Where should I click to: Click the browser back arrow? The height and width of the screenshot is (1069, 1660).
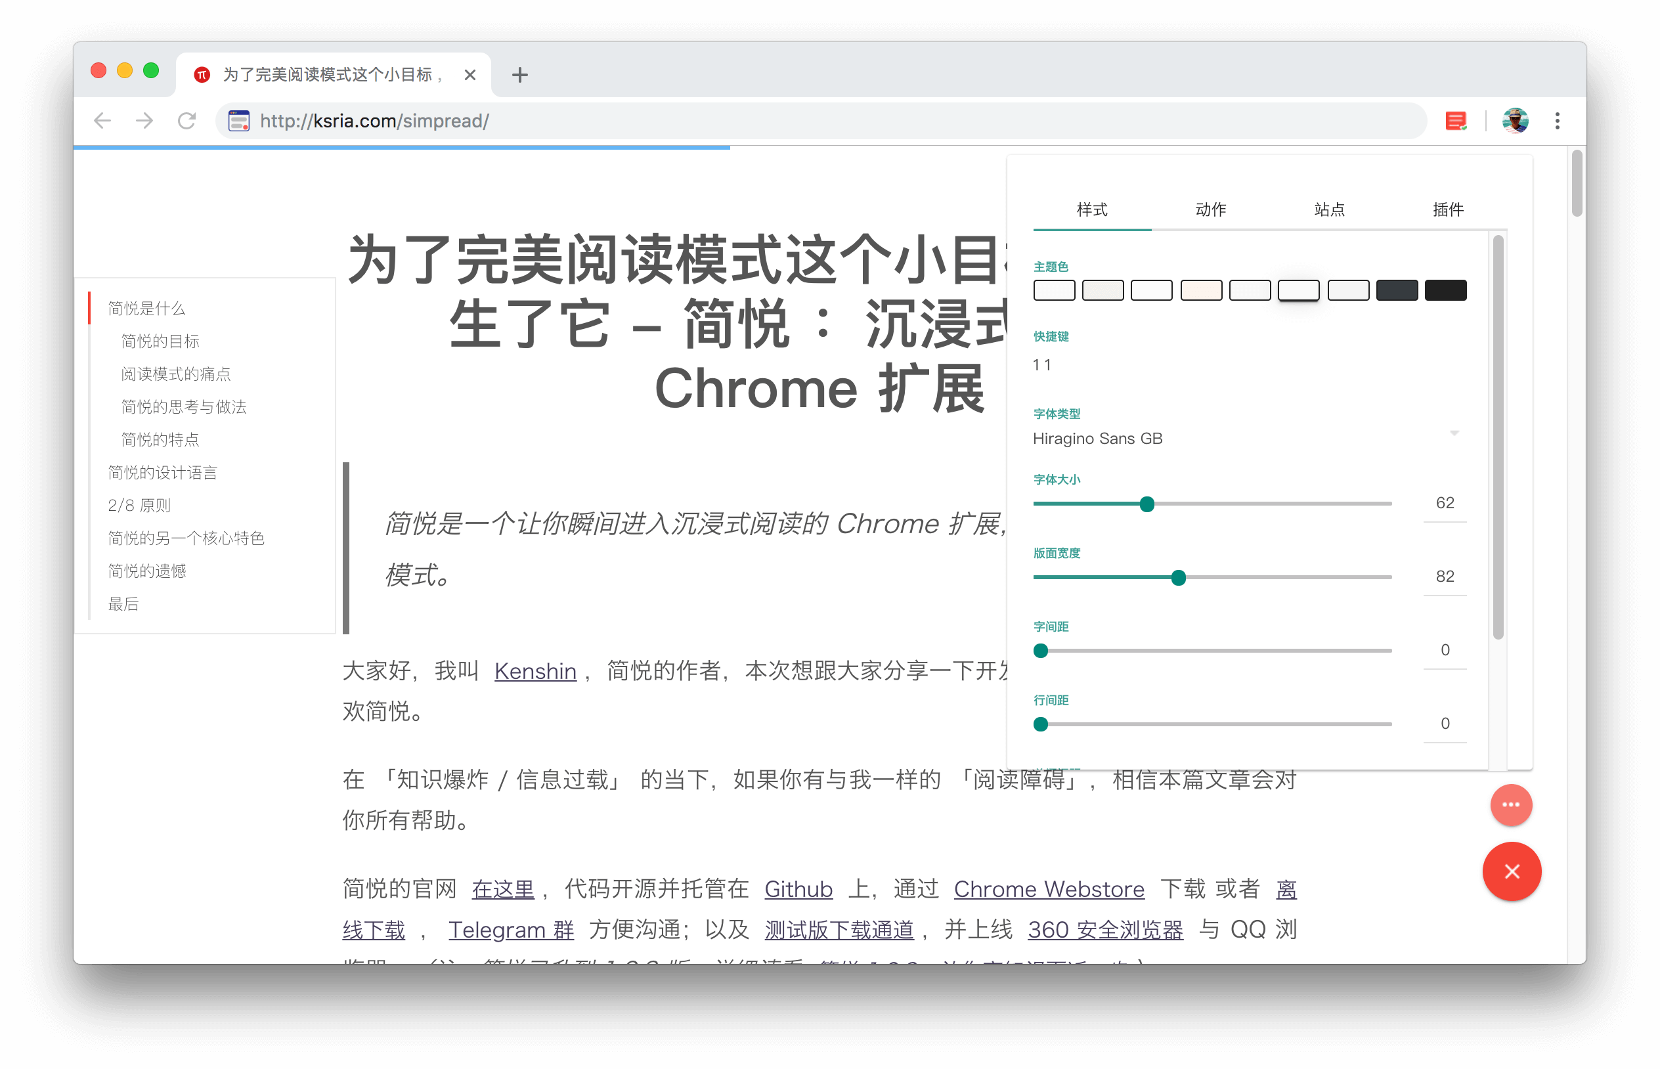tap(102, 121)
